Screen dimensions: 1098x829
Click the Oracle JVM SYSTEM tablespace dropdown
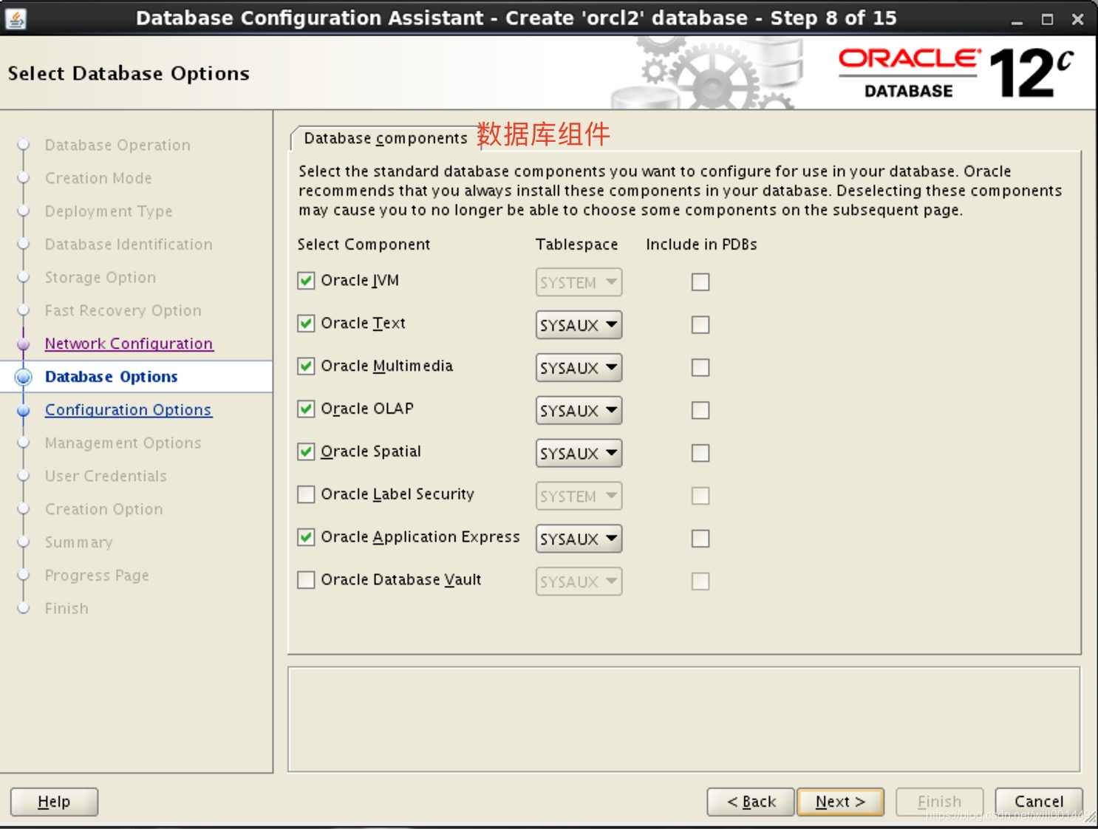click(x=579, y=282)
